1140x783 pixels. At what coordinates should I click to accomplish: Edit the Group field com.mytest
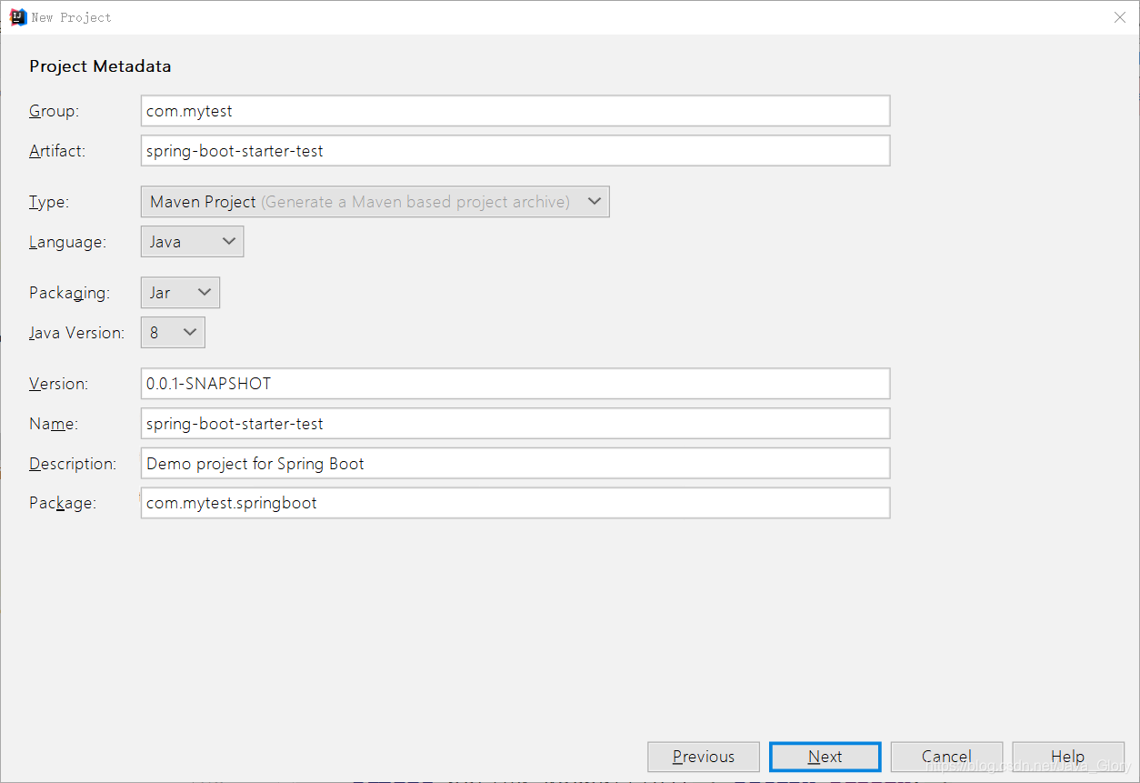tap(515, 111)
